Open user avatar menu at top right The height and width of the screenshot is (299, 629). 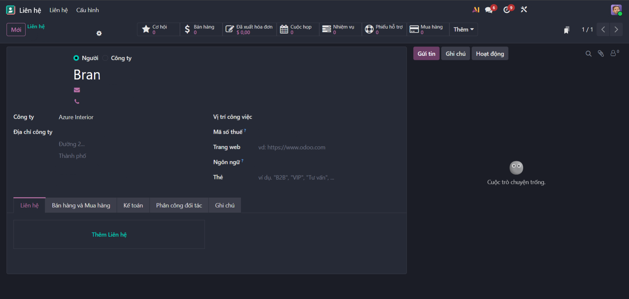click(616, 10)
